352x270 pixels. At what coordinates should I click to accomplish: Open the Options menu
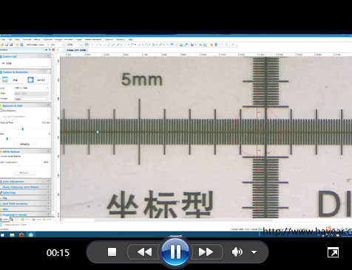pos(109,39)
